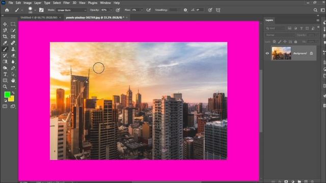Toggle pressure for size
This screenshot has height=183, width=326.
pos(210,10)
